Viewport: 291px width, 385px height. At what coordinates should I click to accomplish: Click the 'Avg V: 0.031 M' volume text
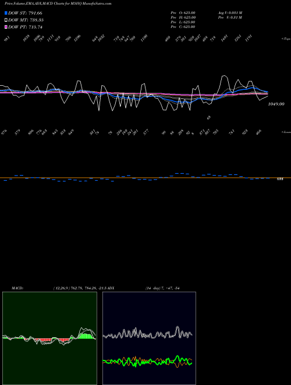(230, 13)
